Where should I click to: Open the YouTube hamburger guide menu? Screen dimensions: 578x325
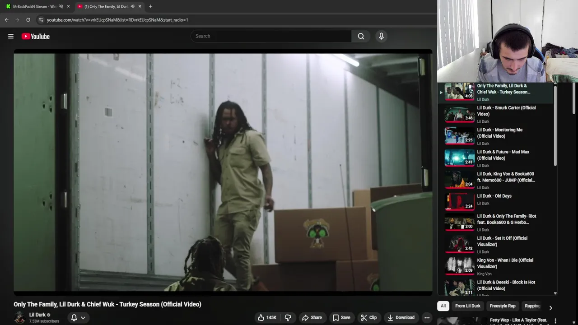click(11, 36)
